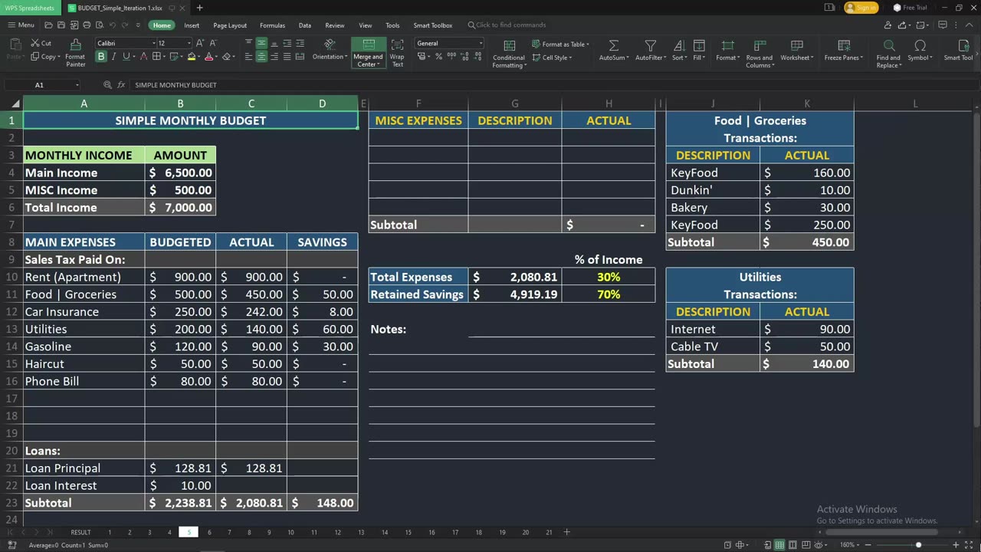
Task: Cut the selected cell
Action: click(41, 43)
